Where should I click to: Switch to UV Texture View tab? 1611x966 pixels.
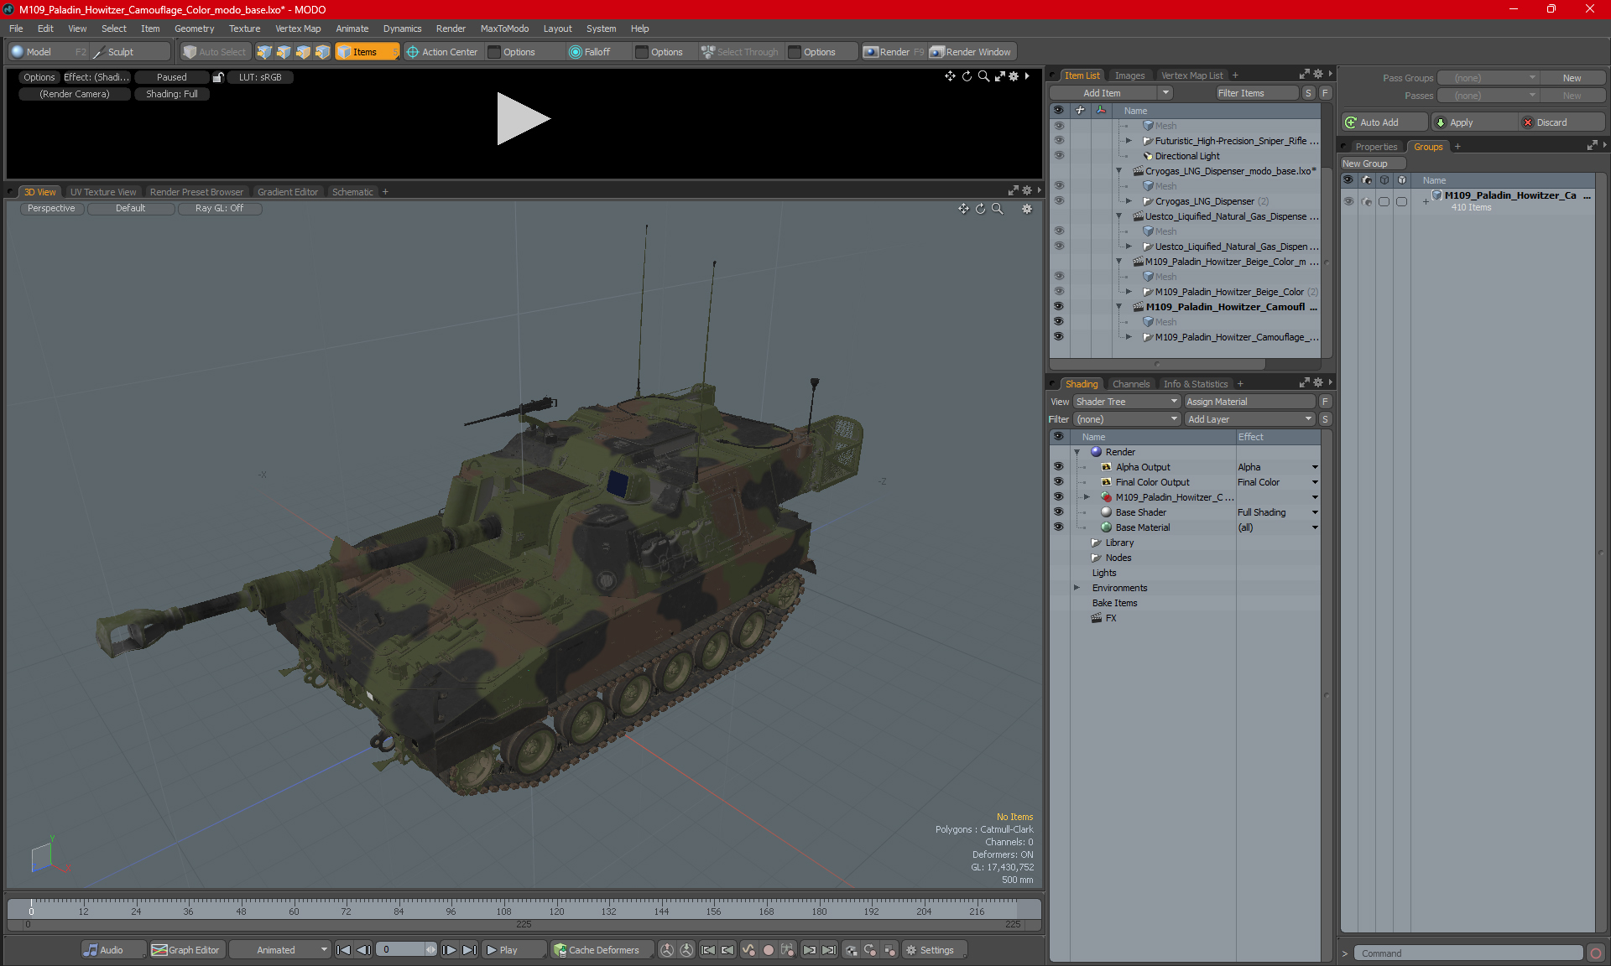click(x=102, y=192)
